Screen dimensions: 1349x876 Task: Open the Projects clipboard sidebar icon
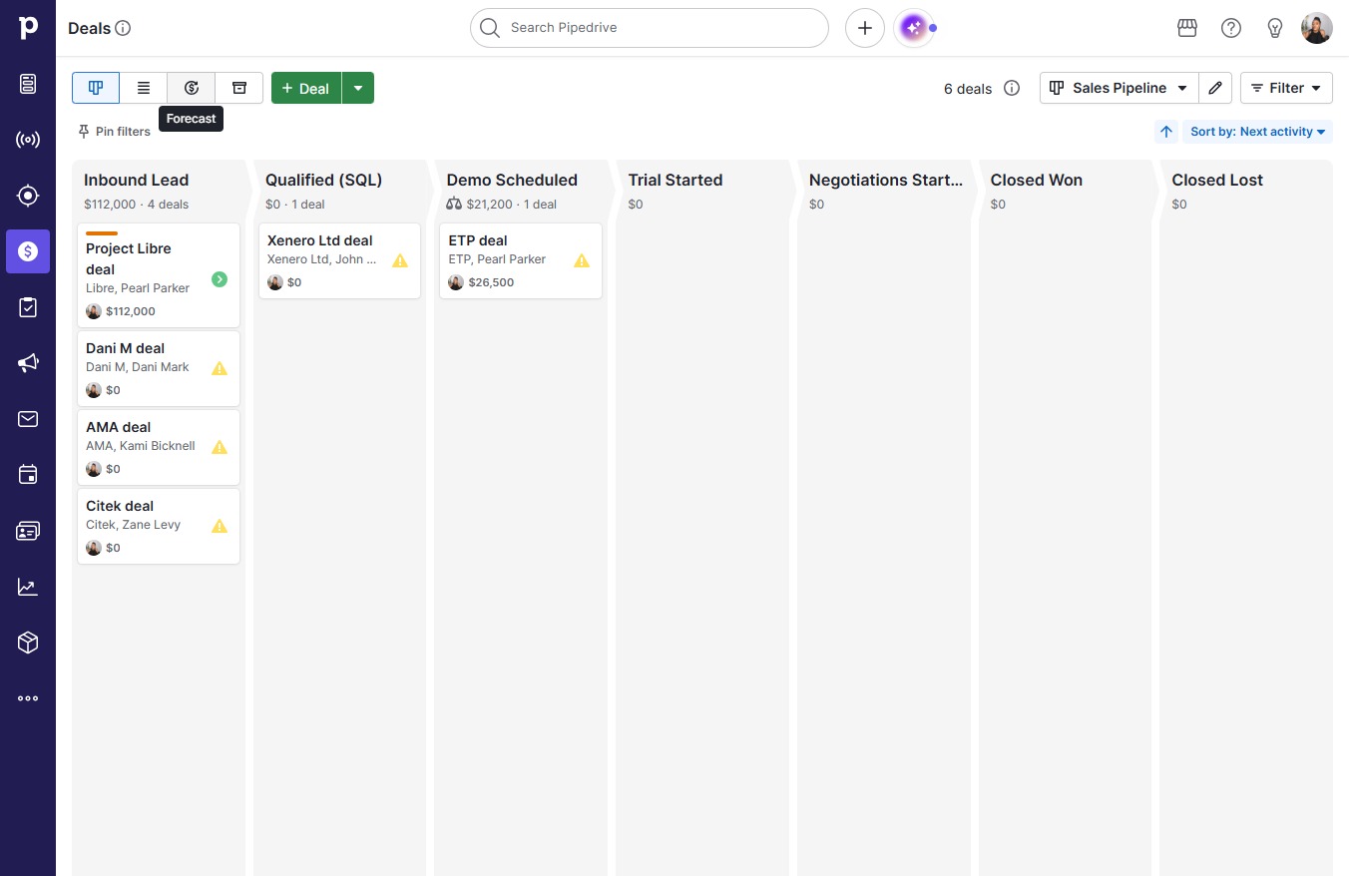(28, 307)
